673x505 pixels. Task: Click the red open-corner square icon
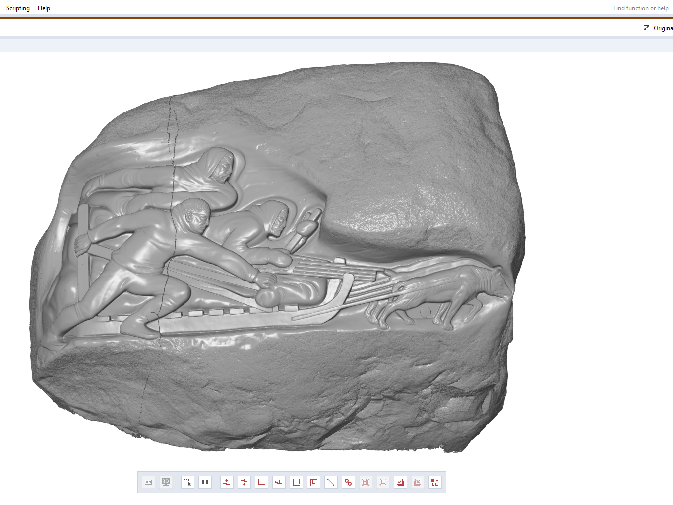coord(296,482)
